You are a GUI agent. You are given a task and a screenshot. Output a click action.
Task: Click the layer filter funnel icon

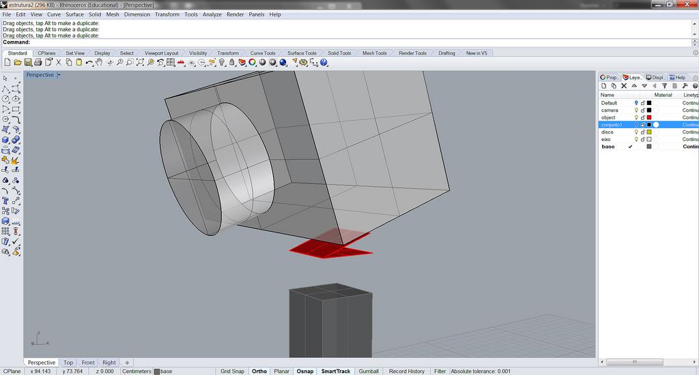(664, 86)
